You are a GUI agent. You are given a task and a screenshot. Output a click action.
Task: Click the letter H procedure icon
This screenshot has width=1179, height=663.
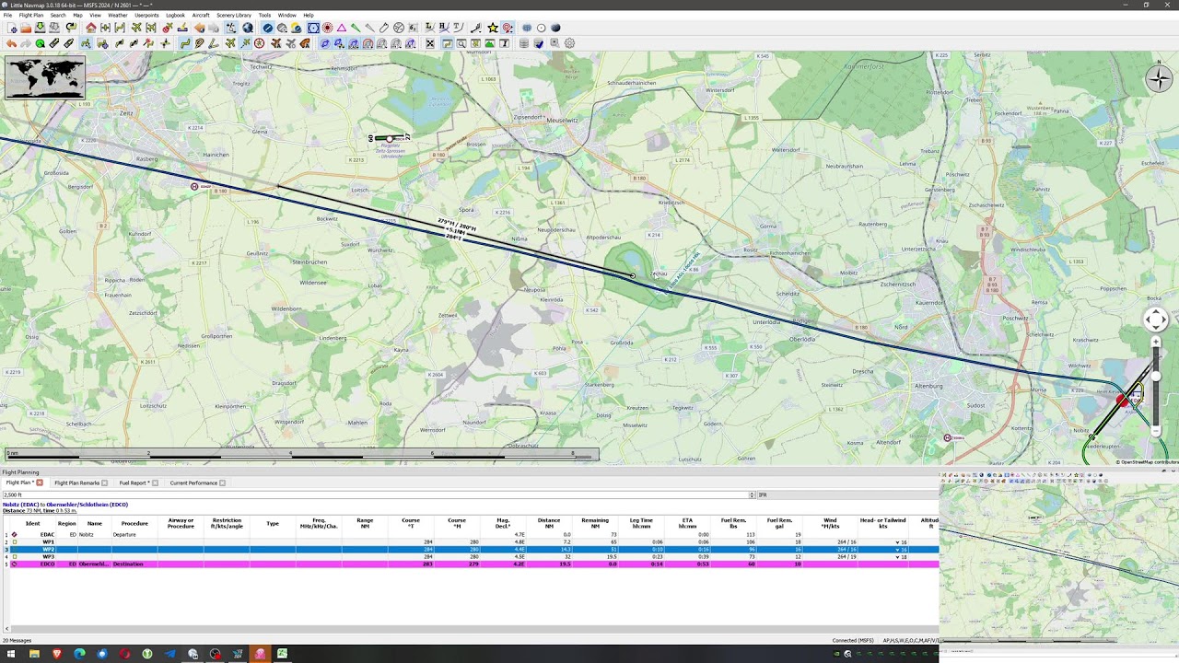click(443, 28)
